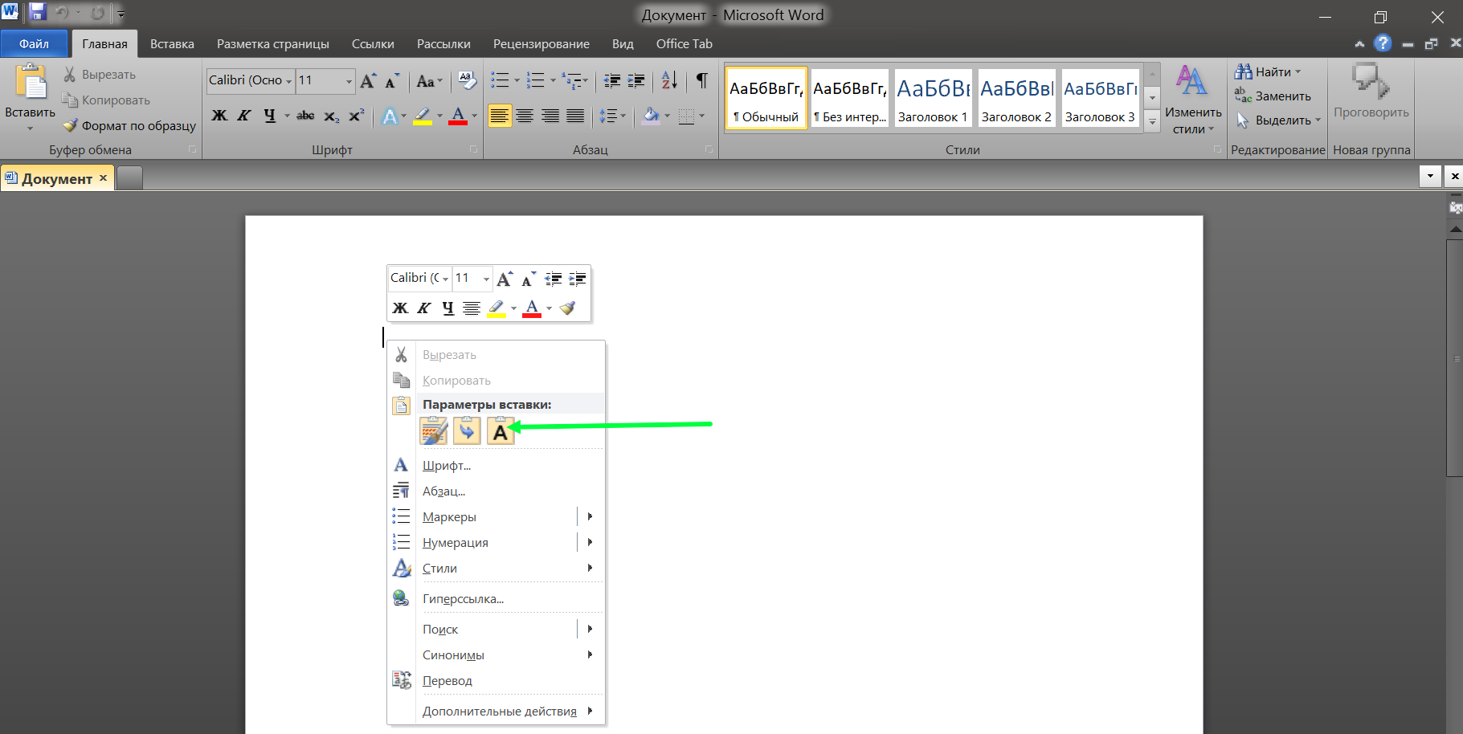Toggle underline Ч in the ribbon

(x=270, y=116)
